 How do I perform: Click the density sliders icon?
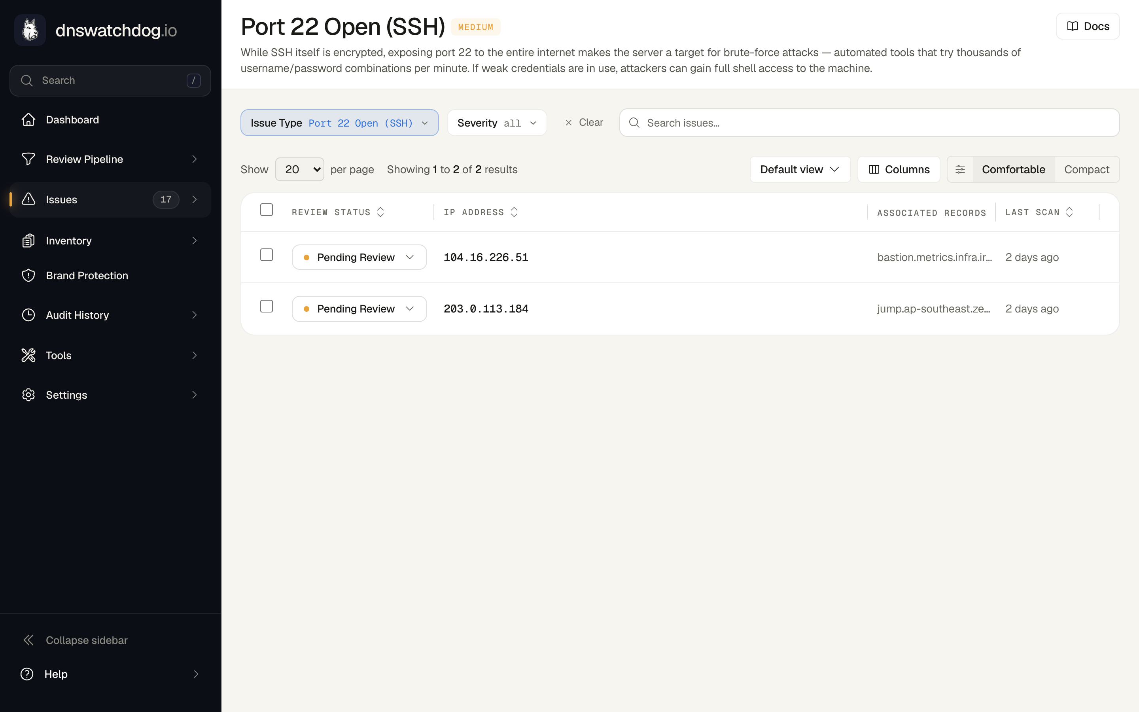pyautogui.click(x=960, y=170)
